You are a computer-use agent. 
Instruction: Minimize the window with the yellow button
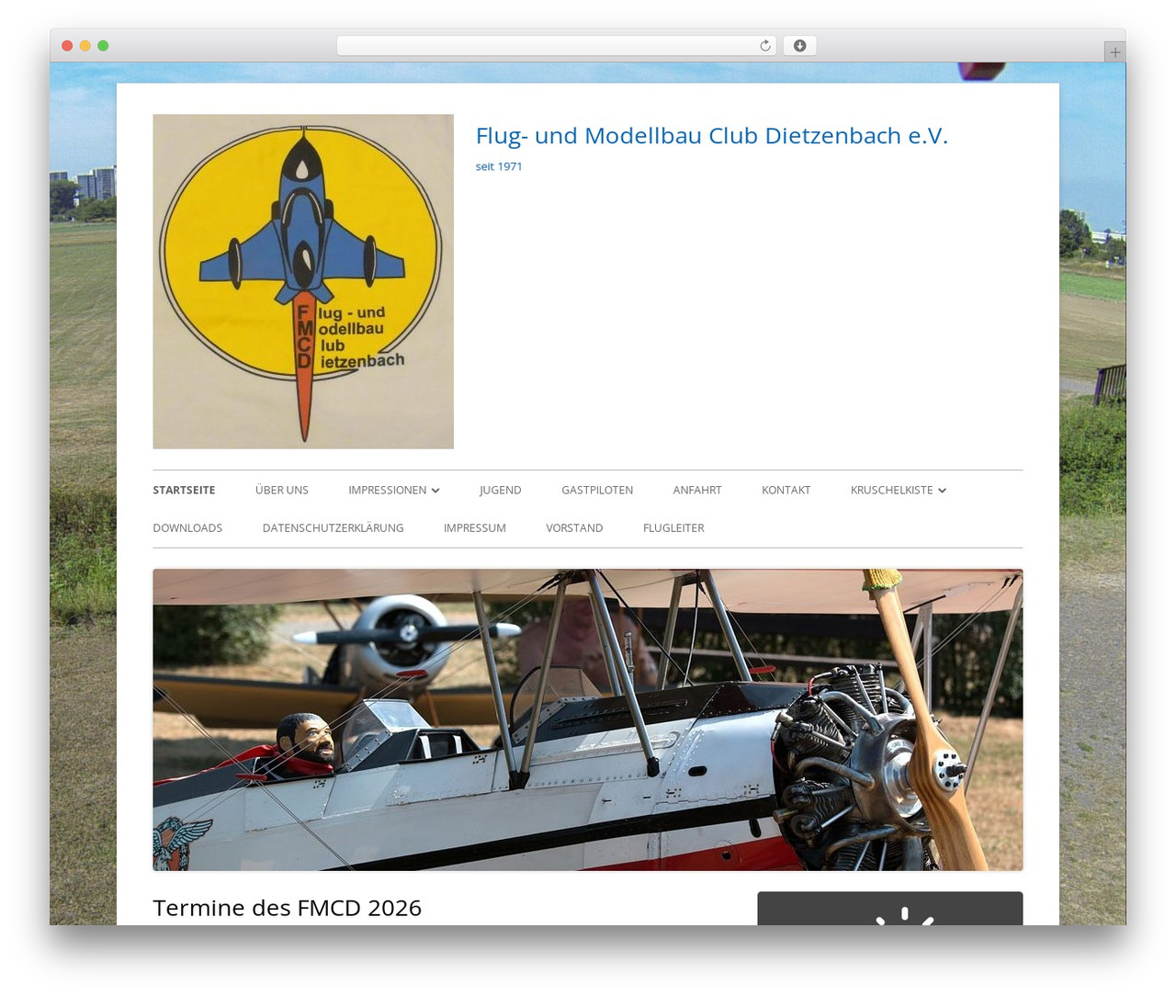pyautogui.click(x=85, y=46)
